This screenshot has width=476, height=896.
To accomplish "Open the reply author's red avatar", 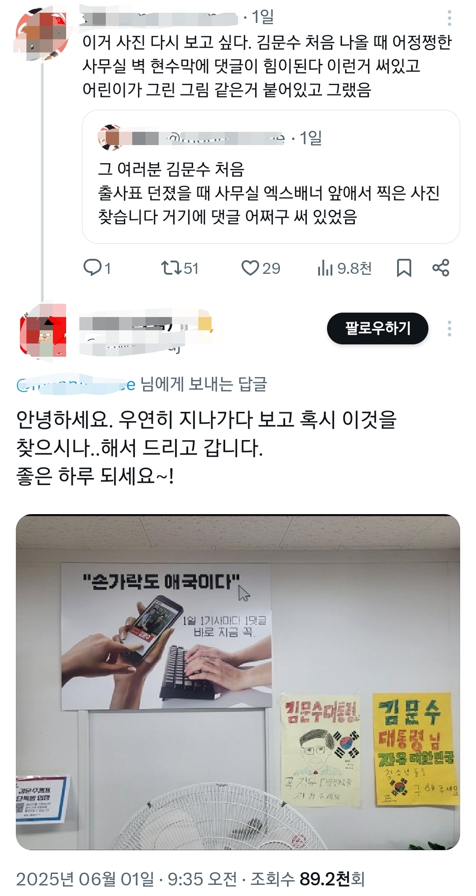I will 43,331.
